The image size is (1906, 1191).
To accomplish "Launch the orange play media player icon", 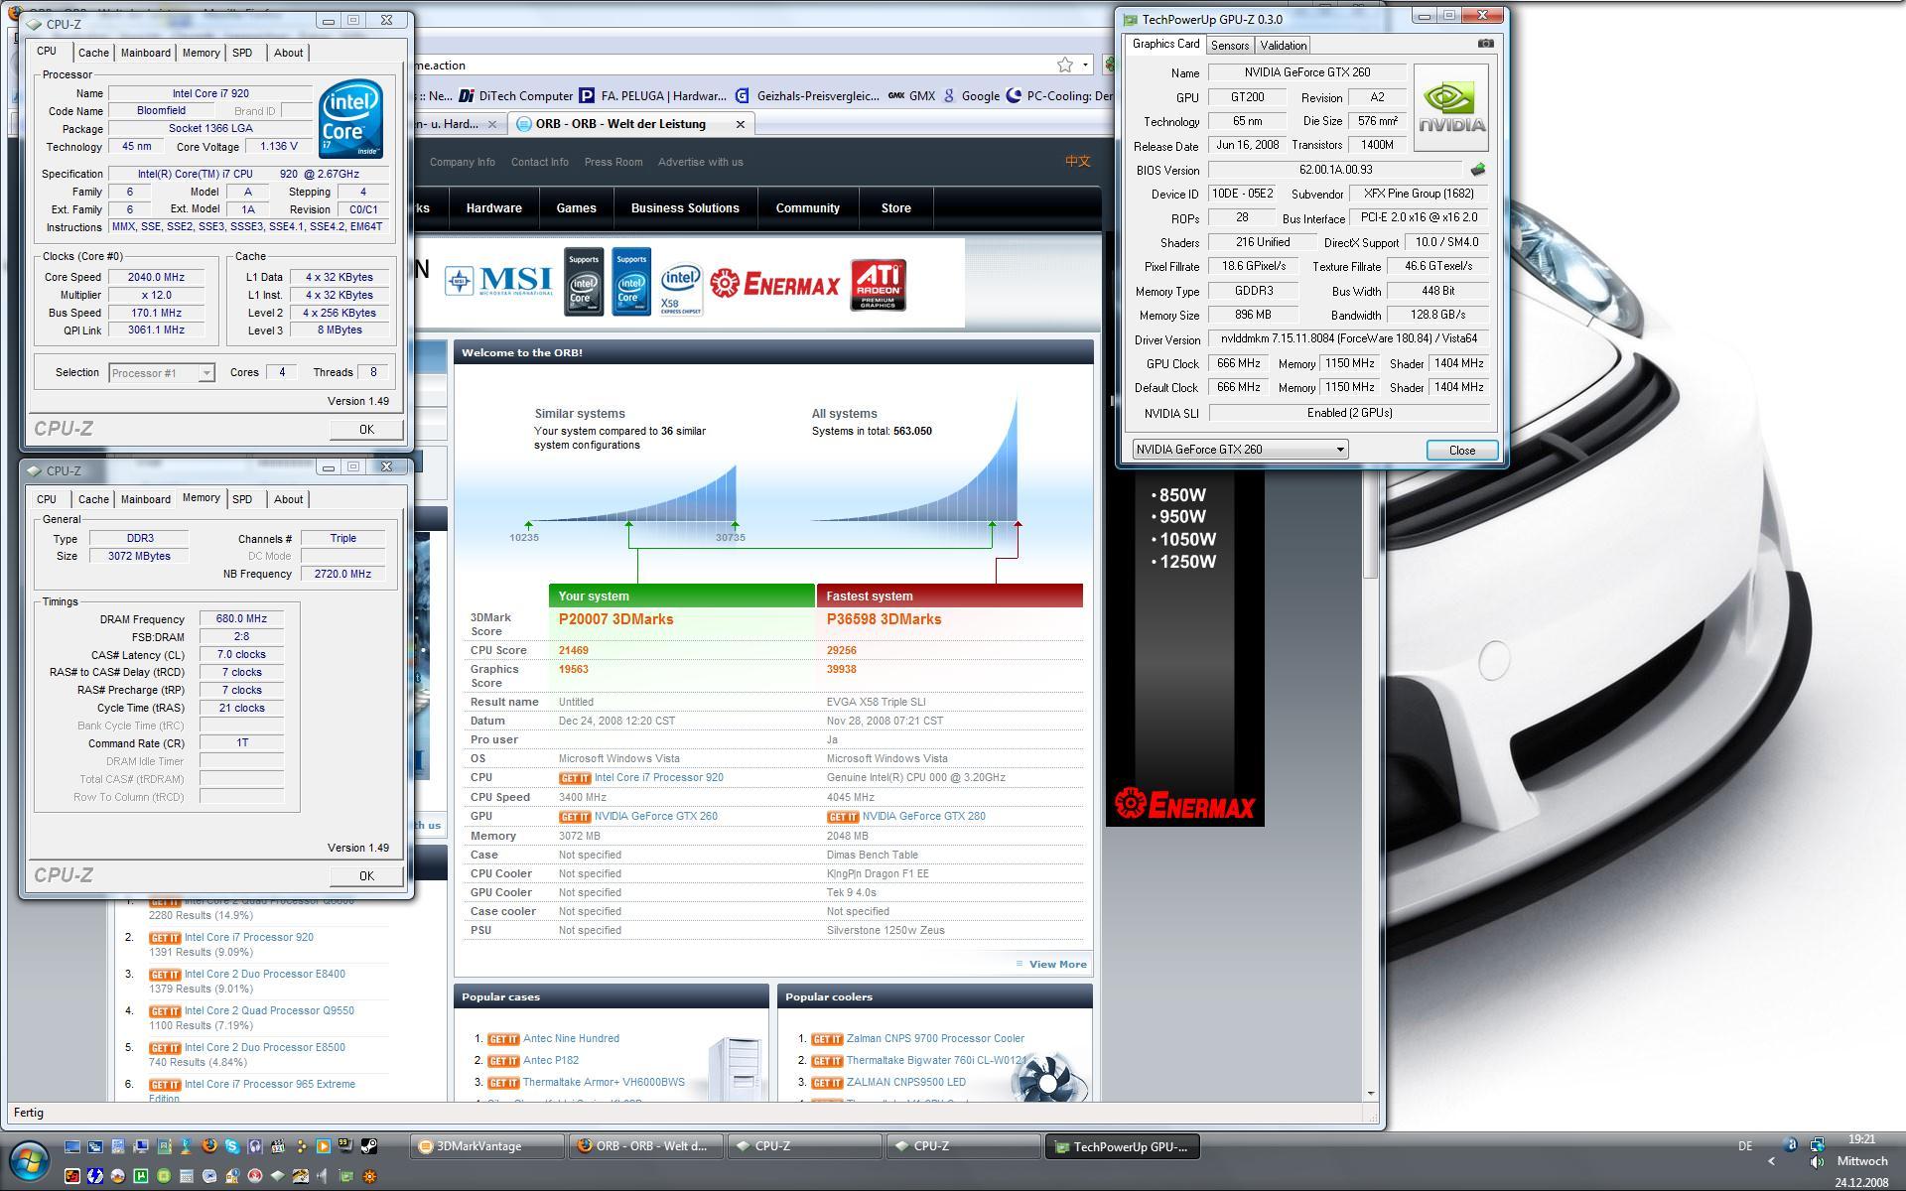I will 323,1145.
